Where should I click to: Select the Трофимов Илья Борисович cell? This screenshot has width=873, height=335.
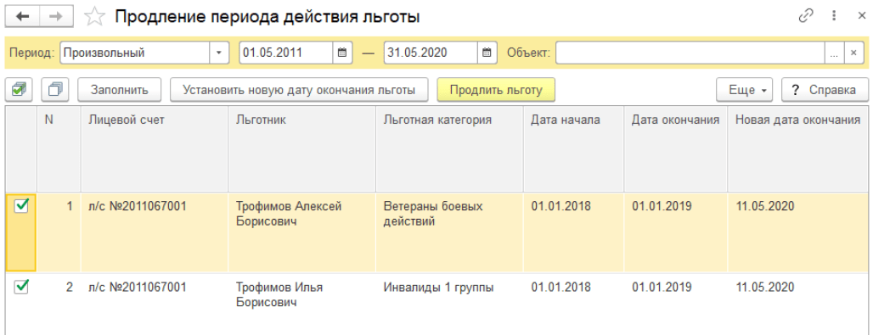tap(301, 304)
